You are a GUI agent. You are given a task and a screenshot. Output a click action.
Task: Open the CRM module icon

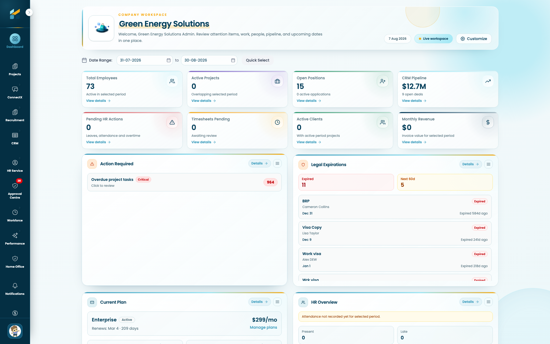point(15,135)
